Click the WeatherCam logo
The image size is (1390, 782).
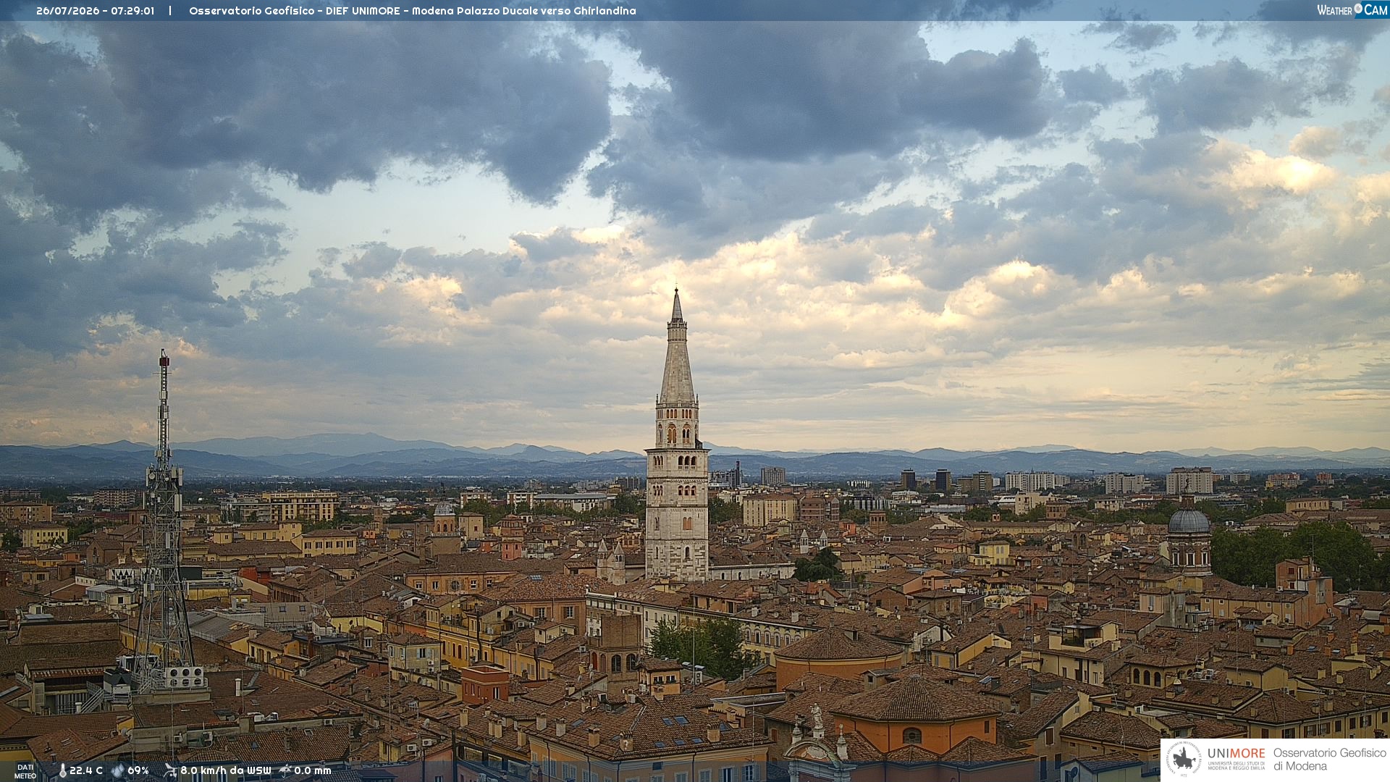pos(1352,10)
